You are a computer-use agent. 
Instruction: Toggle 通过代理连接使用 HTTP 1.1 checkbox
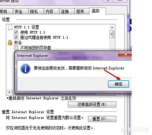tap(16, 37)
